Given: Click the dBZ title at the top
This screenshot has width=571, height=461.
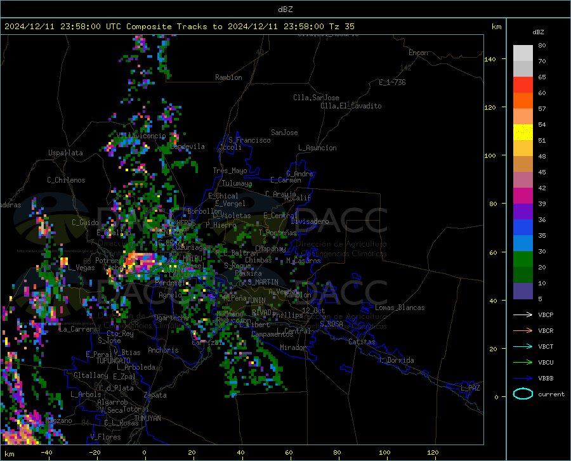Looking at the screenshot, I should click(285, 10).
